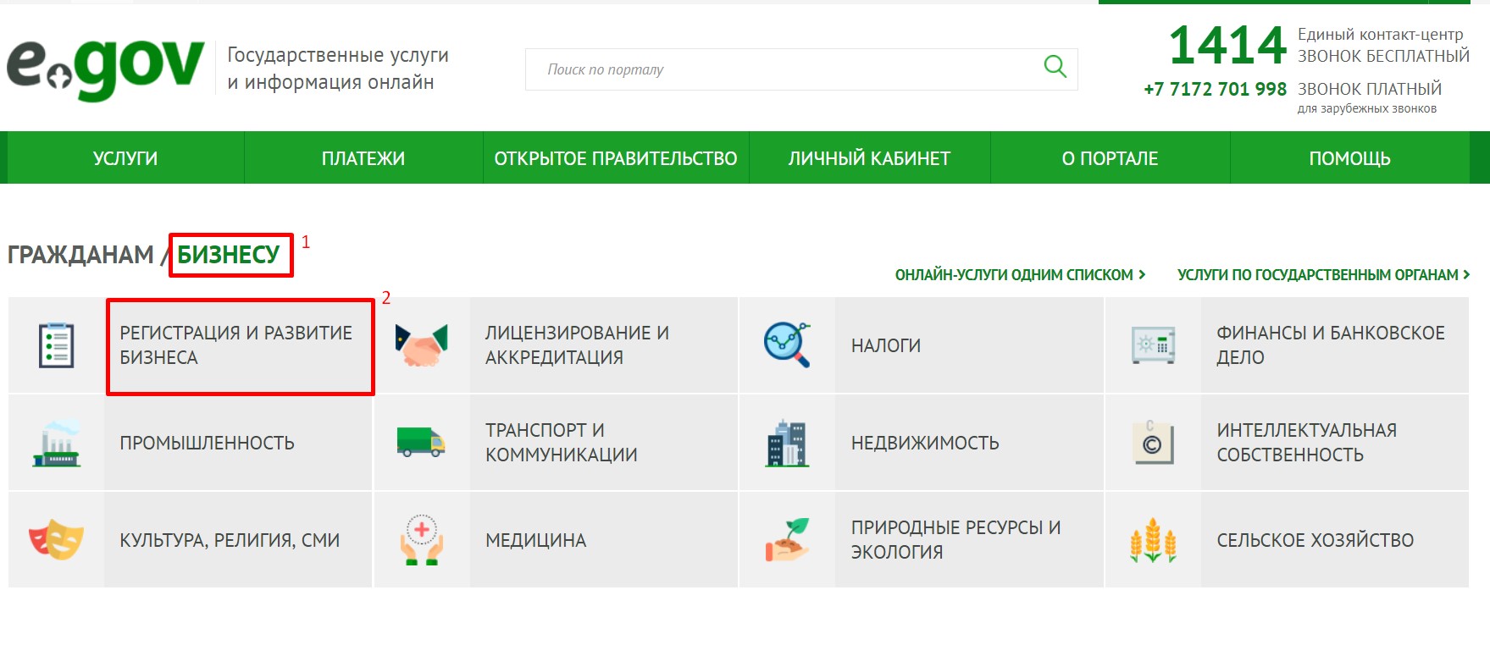Click the factory icon for industry
The height and width of the screenshot is (645, 1490).
pos(57,443)
